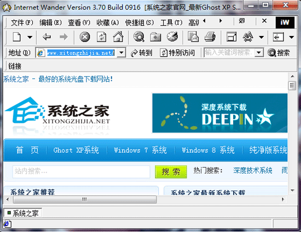Viewport: 301px width, 232px height.
Task: Click the boxed left-arrow toolbar icon
Action: pos(279,37)
